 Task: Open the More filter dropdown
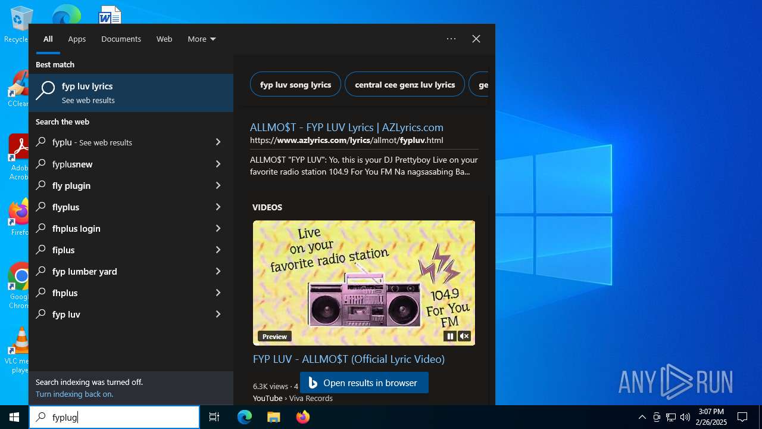(x=202, y=39)
